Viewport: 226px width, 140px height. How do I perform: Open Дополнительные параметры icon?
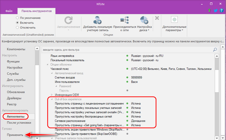pos(174,19)
